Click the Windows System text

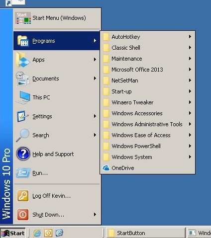(132, 157)
